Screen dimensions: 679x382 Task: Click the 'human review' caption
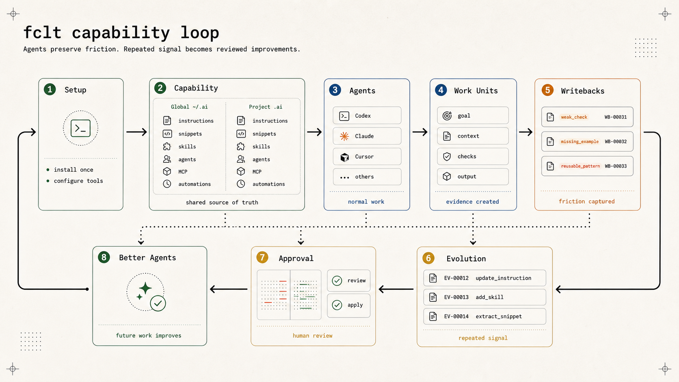pyautogui.click(x=312, y=336)
